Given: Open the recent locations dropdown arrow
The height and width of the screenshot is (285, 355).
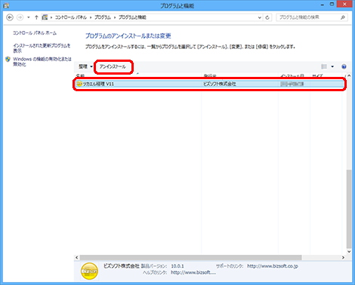Looking at the screenshot, I should click(x=29, y=17).
